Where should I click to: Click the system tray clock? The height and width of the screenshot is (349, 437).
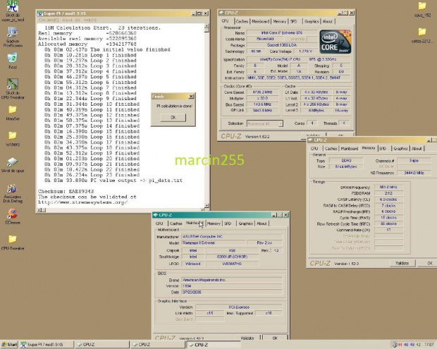point(429,345)
